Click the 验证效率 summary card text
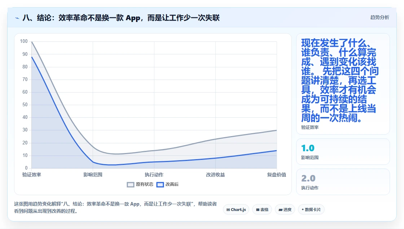The width and height of the screenshot is (404, 229). pyautogui.click(x=339, y=80)
